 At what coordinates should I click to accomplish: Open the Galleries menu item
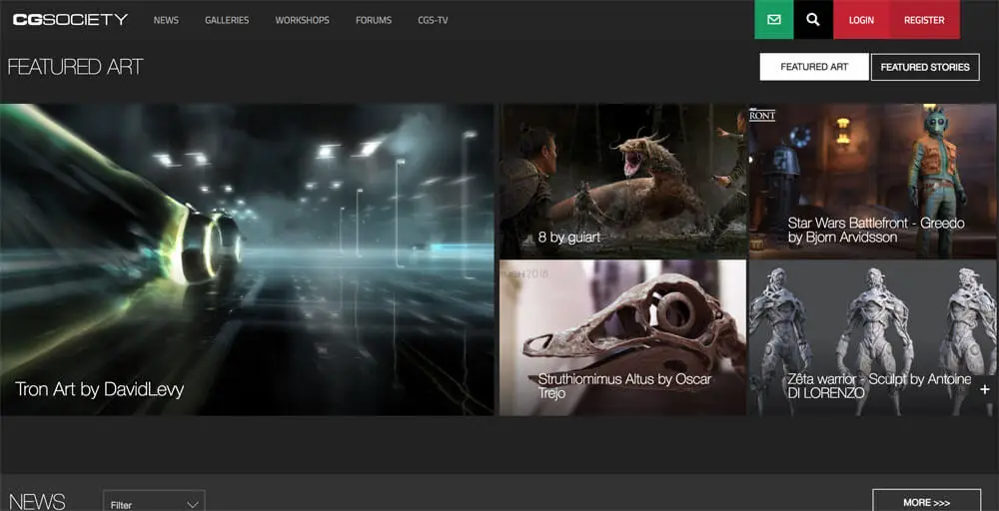pyautogui.click(x=227, y=20)
